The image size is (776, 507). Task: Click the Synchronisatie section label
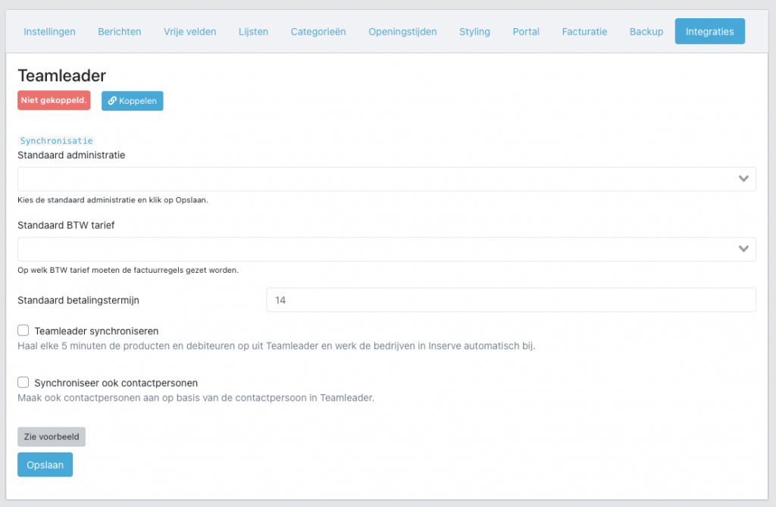click(x=56, y=141)
